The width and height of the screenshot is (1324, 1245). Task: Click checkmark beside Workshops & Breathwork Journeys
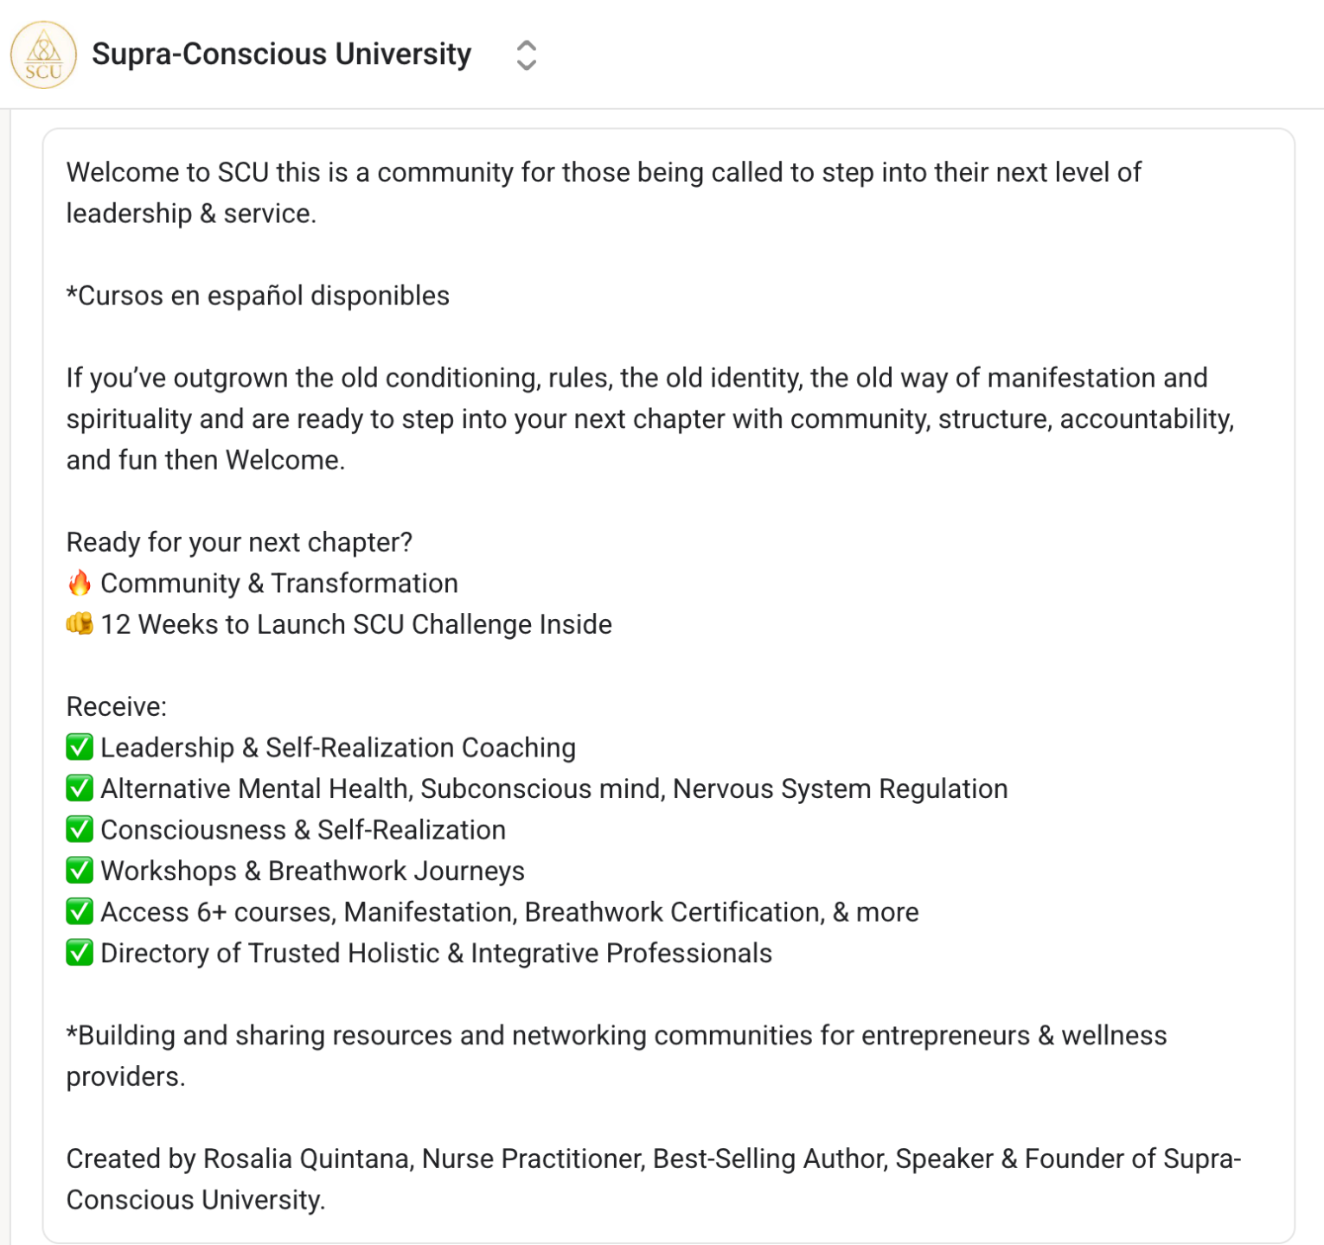click(80, 870)
